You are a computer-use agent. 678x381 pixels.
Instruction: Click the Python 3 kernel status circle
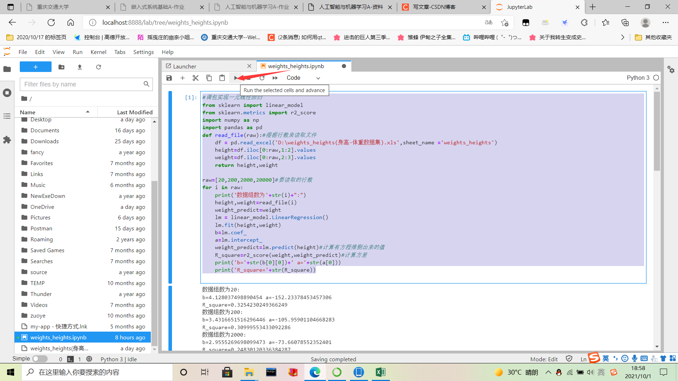click(656, 78)
